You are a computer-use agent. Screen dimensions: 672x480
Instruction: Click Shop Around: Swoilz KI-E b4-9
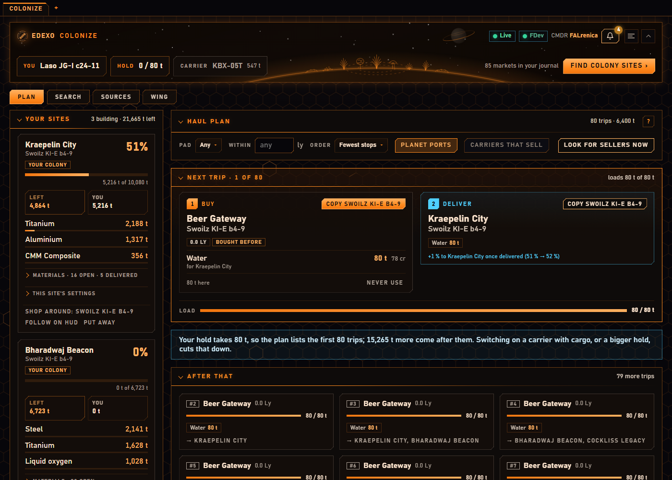(x=79, y=312)
